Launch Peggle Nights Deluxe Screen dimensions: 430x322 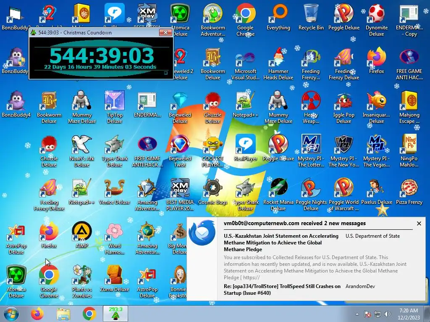coord(311,195)
